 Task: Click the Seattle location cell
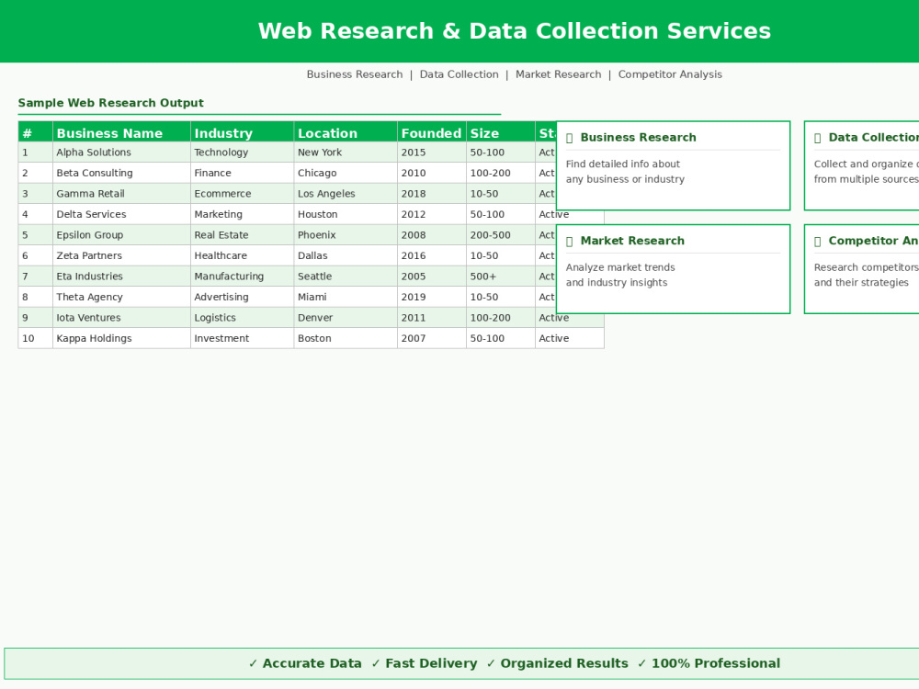(x=346, y=276)
